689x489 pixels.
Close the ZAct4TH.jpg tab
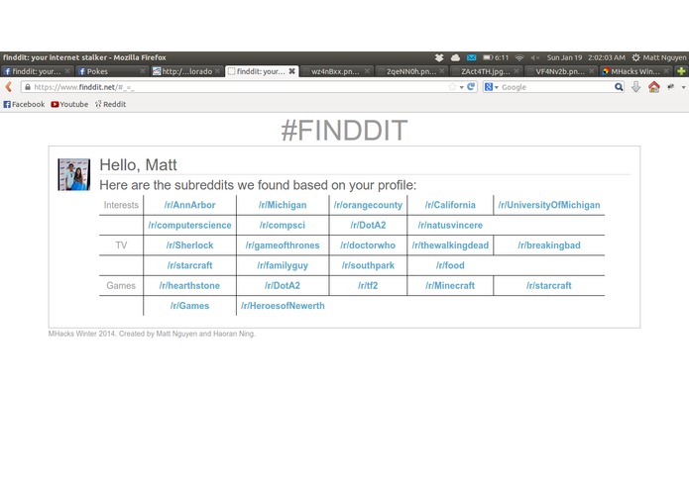click(x=517, y=71)
